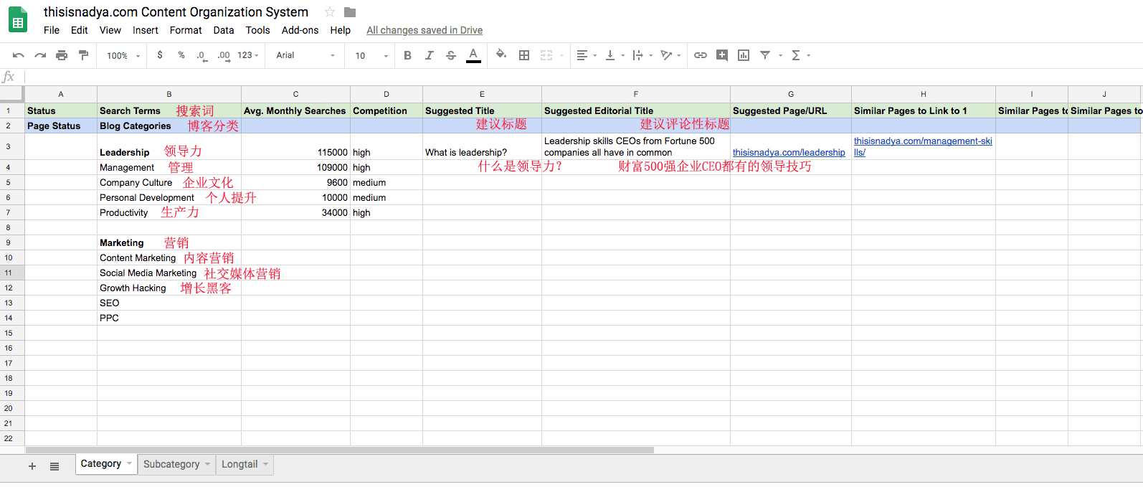Click the formula bar input field
The height and width of the screenshot is (487, 1143).
point(574,77)
